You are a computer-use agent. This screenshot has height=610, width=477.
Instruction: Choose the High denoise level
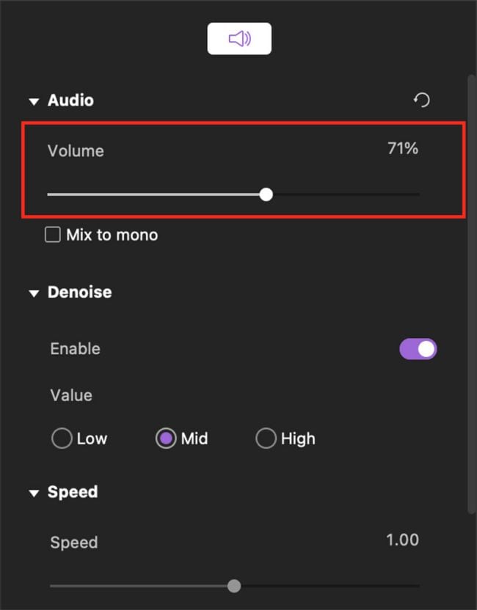(266, 438)
